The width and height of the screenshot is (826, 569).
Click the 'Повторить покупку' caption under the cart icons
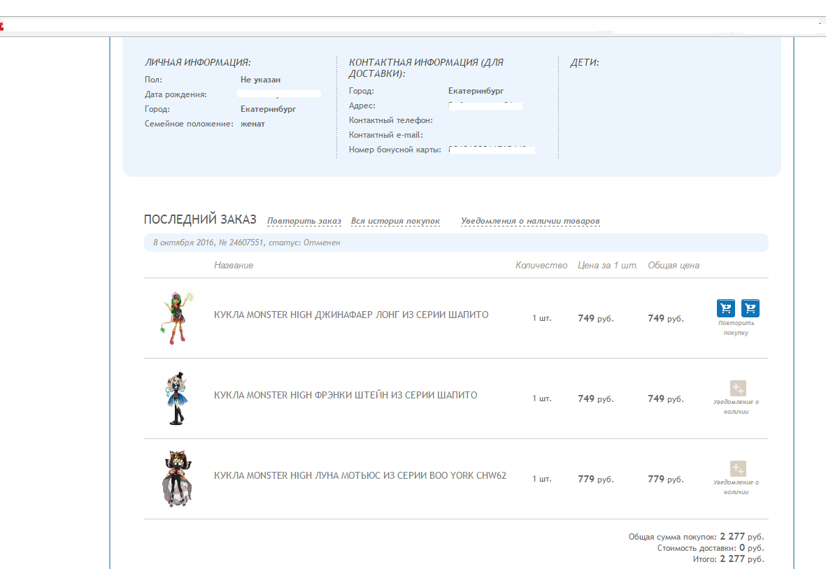click(x=736, y=328)
